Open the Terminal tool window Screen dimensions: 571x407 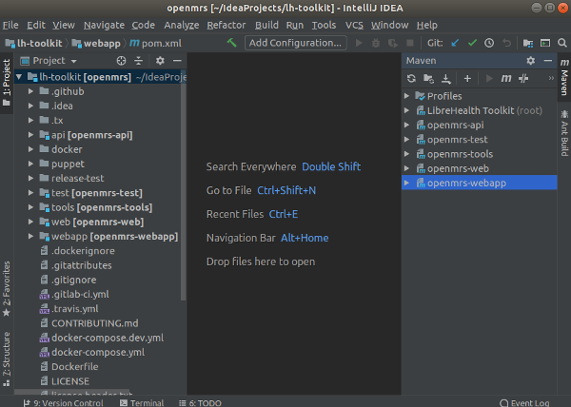point(142,402)
